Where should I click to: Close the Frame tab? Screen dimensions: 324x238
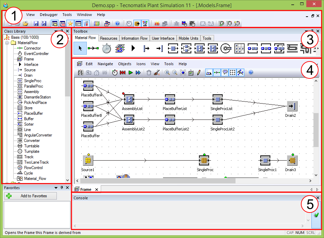(97, 189)
